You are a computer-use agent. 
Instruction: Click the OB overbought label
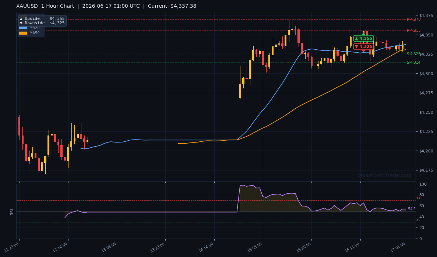pyautogui.click(x=417, y=198)
